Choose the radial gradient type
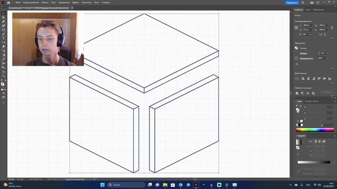The image size is (337, 189). pos(320,141)
